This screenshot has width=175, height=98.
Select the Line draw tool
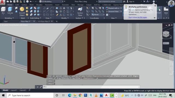click(48, 11)
